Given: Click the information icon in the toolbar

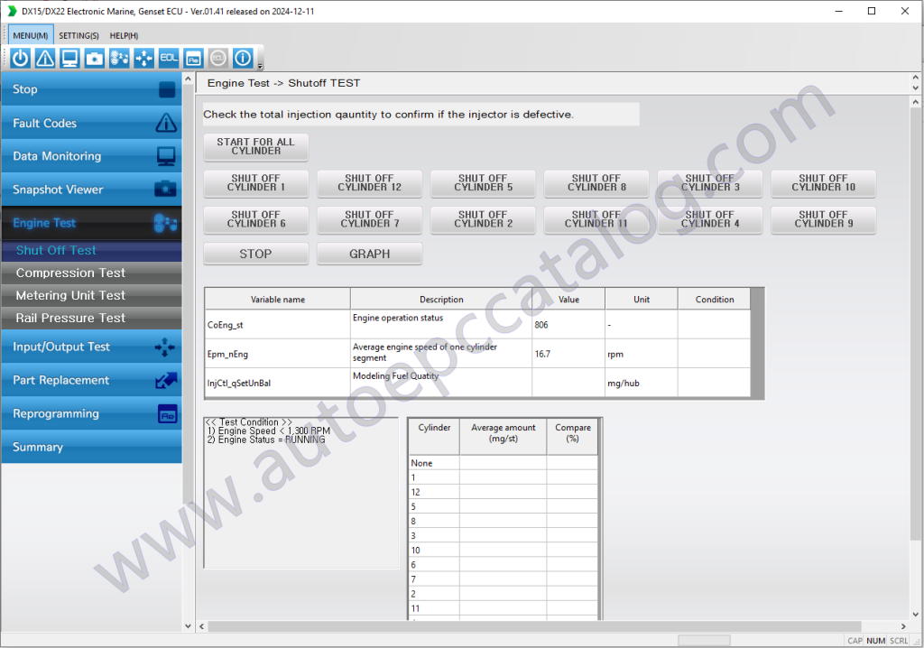Looking at the screenshot, I should (242, 57).
